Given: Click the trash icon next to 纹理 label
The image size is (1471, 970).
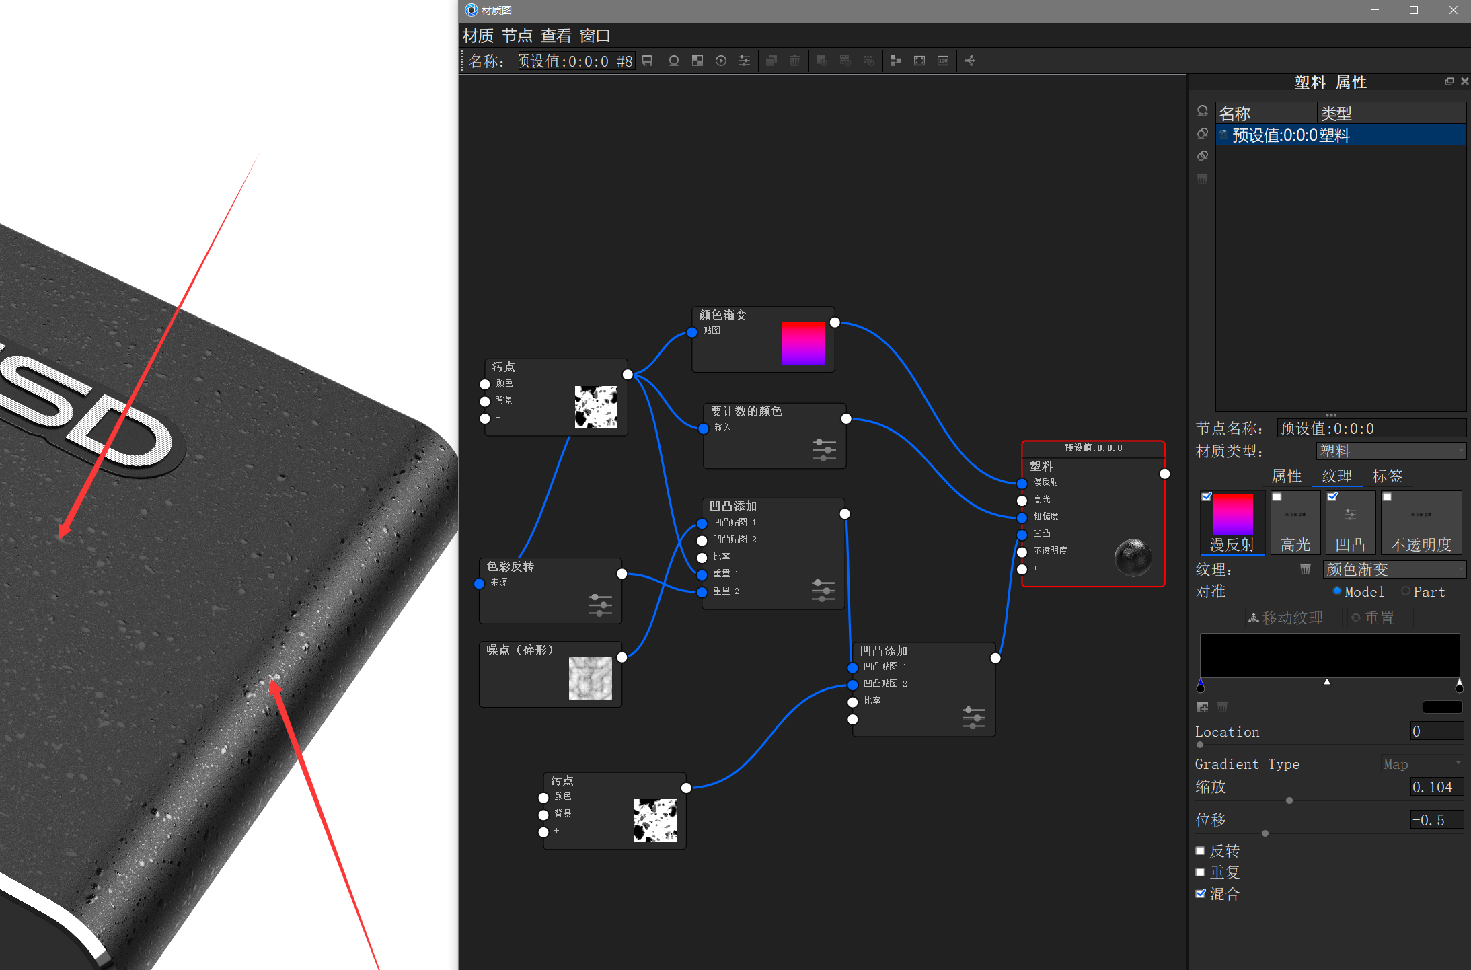Looking at the screenshot, I should pyautogui.click(x=1306, y=569).
